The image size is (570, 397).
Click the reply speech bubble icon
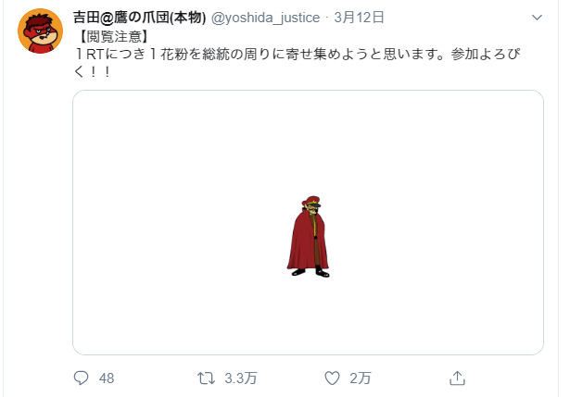tap(81, 378)
